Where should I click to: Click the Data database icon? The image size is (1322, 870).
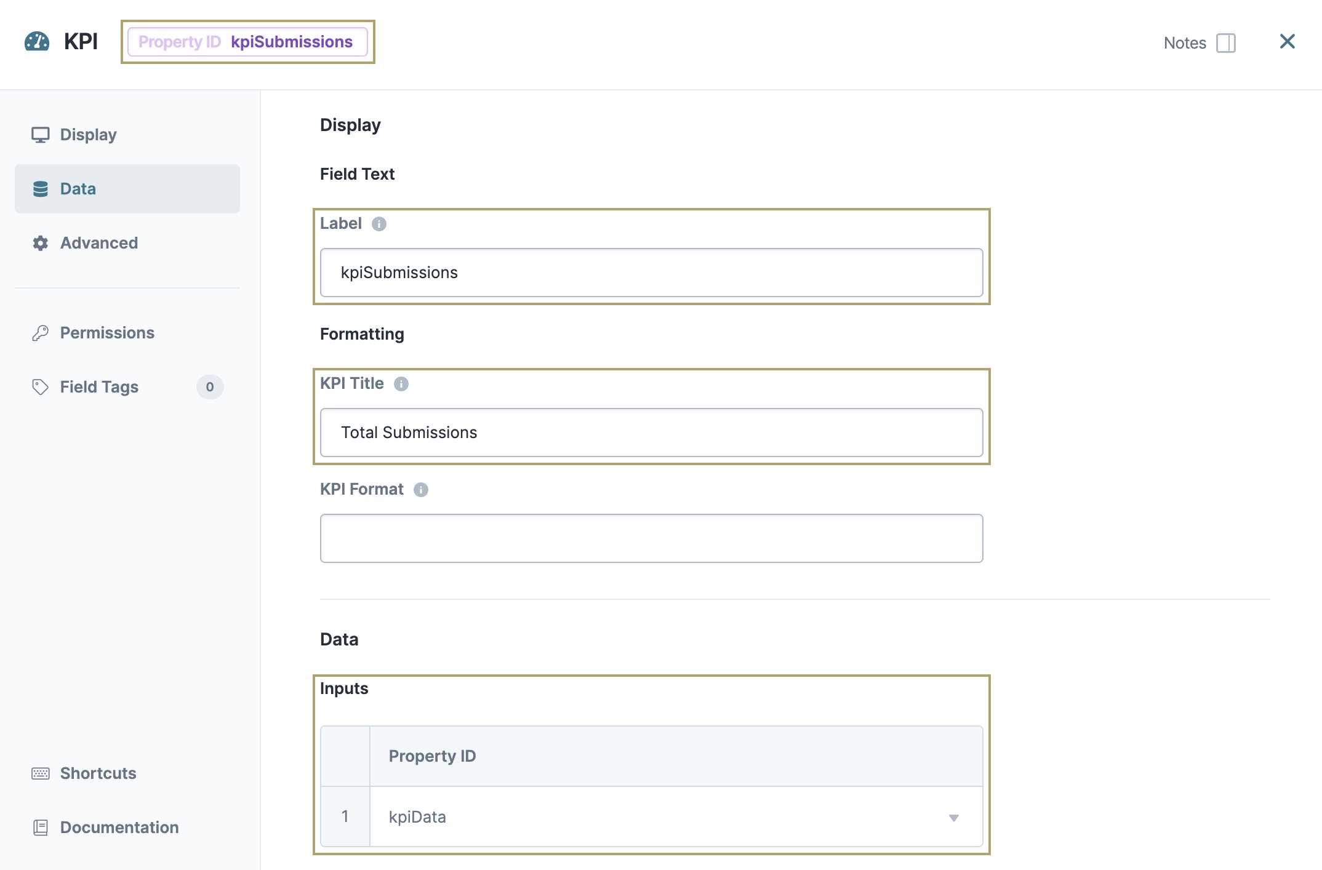point(41,189)
